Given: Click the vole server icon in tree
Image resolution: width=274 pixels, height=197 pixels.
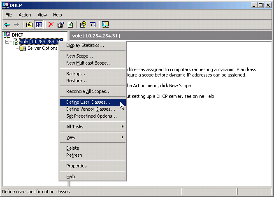Looking at the screenshot, I should pyautogui.click(x=15, y=42).
